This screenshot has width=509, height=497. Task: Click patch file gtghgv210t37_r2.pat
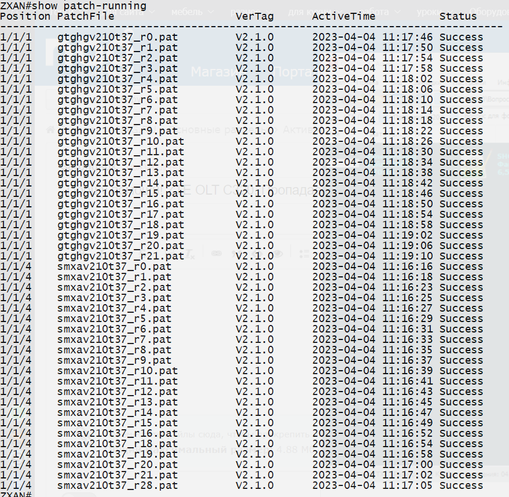point(118,58)
